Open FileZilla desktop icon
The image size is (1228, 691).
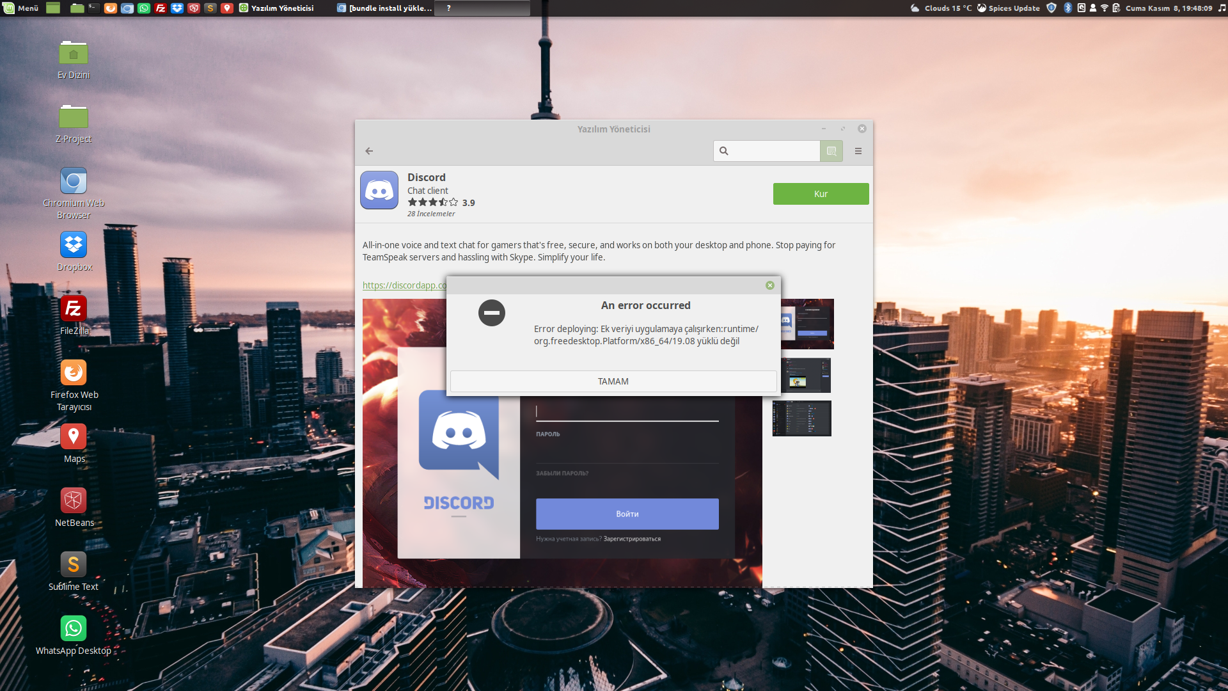pos(74,309)
